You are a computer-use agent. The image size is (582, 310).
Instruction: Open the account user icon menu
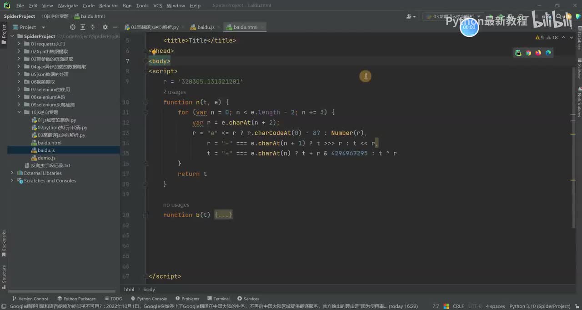[x=411, y=16]
